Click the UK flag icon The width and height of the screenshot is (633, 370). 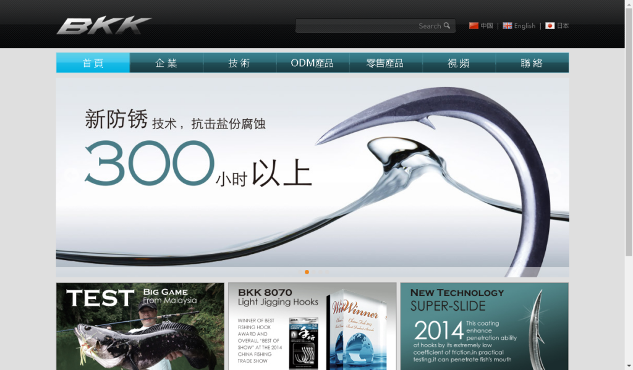[x=508, y=26]
